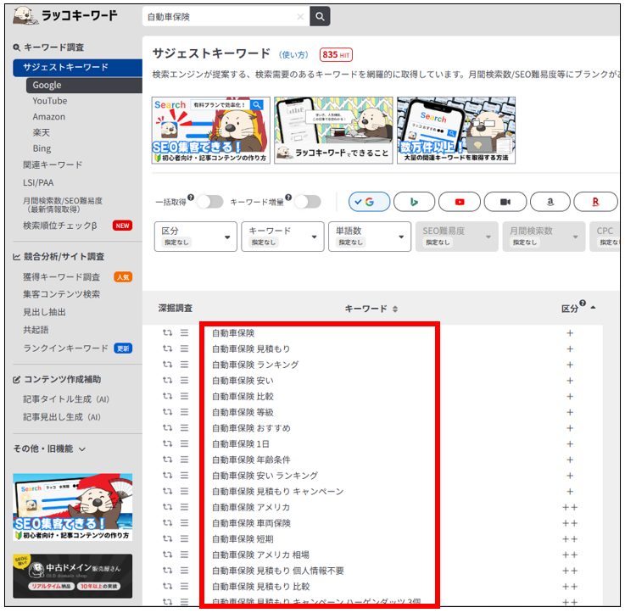Screen dimensions: 625x613
Task: Click the list icon for 自動車保険 比較
Action: 184,396
